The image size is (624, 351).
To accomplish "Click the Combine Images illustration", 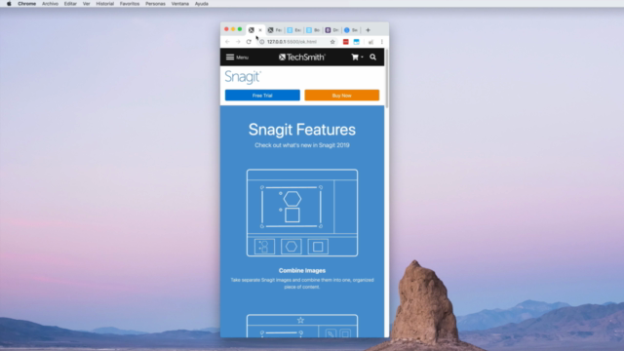I will pos(302,213).
